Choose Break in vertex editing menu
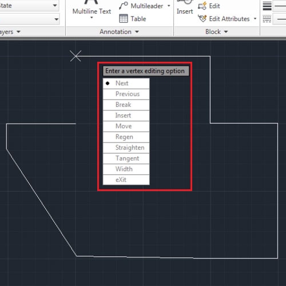The width and height of the screenshot is (286, 286). point(126,105)
